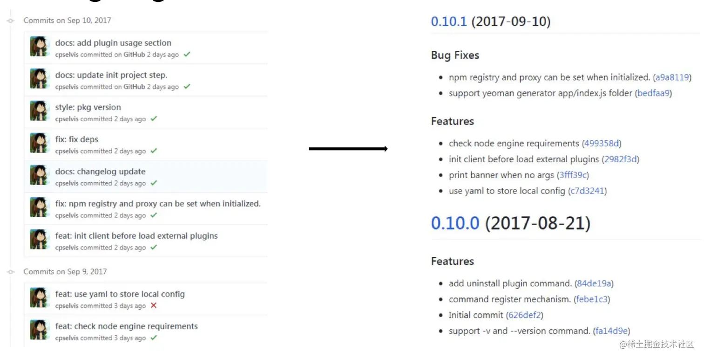Click avatar beside 'feat: check node engine requirements'
Image resolution: width=704 pixels, height=359 pixels.
pos(40,330)
